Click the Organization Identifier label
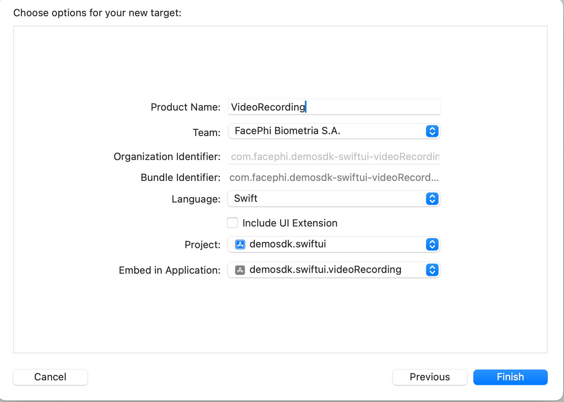 (167, 157)
